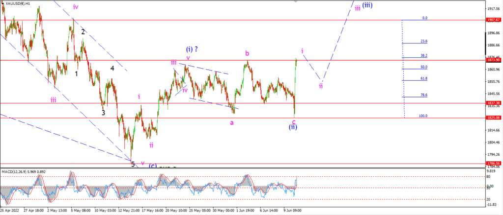Screen dimensions: 503x215
Task: Click the 1873.90 horizontal line price tag
Action: tap(494, 60)
